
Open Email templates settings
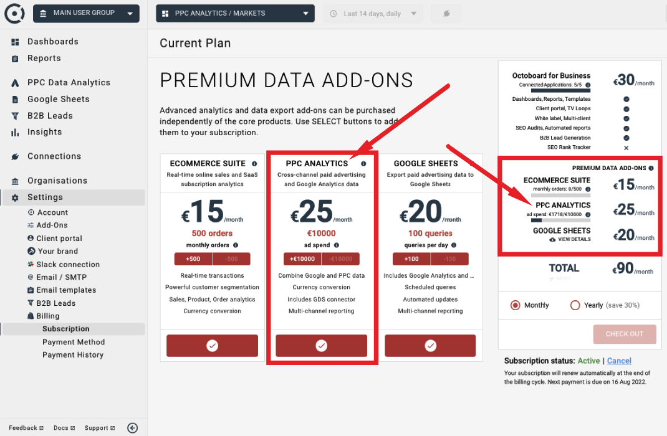(x=66, y=290)
